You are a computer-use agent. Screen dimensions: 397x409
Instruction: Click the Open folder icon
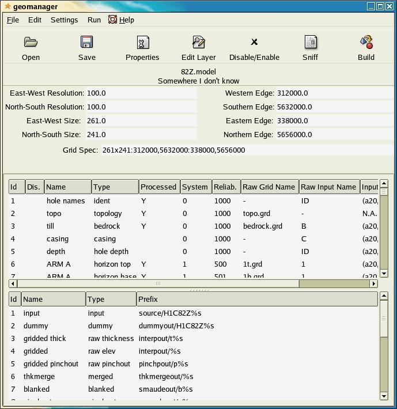pos(31,43)
